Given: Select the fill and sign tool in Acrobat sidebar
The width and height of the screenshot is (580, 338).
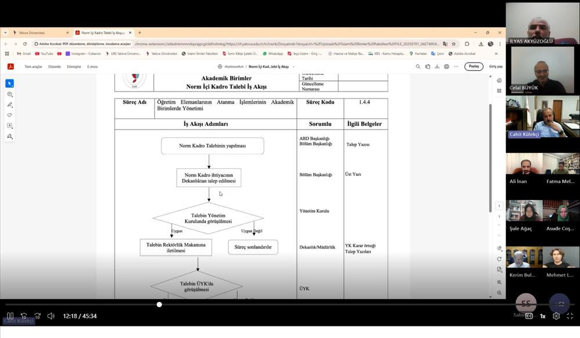Looking at the screenshot, I should [10, 136].
